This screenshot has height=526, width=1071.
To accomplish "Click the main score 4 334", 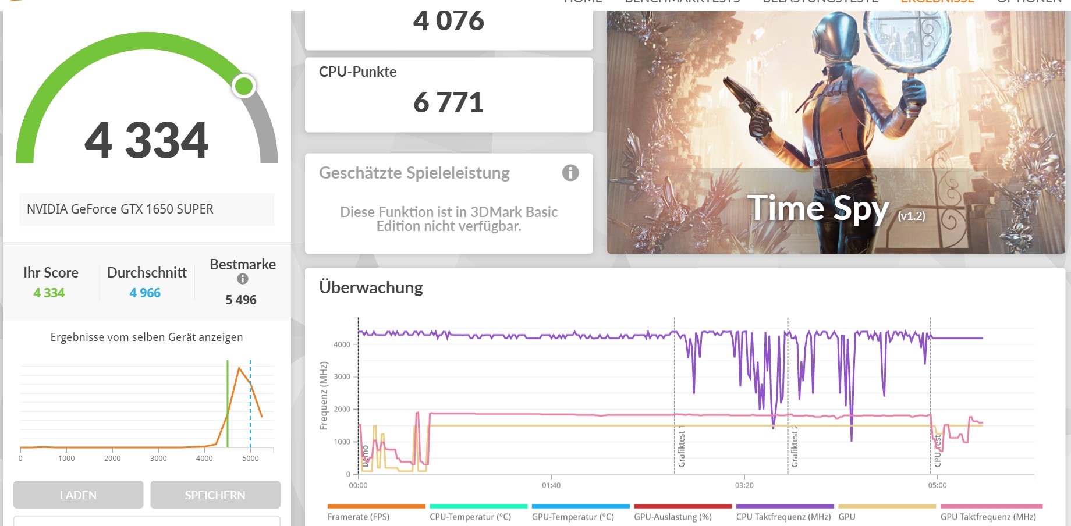I will pos(147,140).
